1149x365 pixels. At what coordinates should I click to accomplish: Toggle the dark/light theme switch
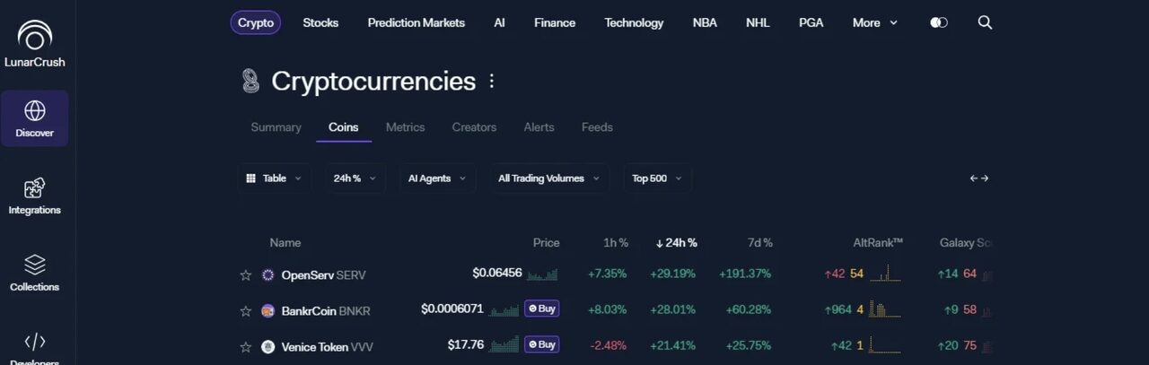tap(939, 22)
